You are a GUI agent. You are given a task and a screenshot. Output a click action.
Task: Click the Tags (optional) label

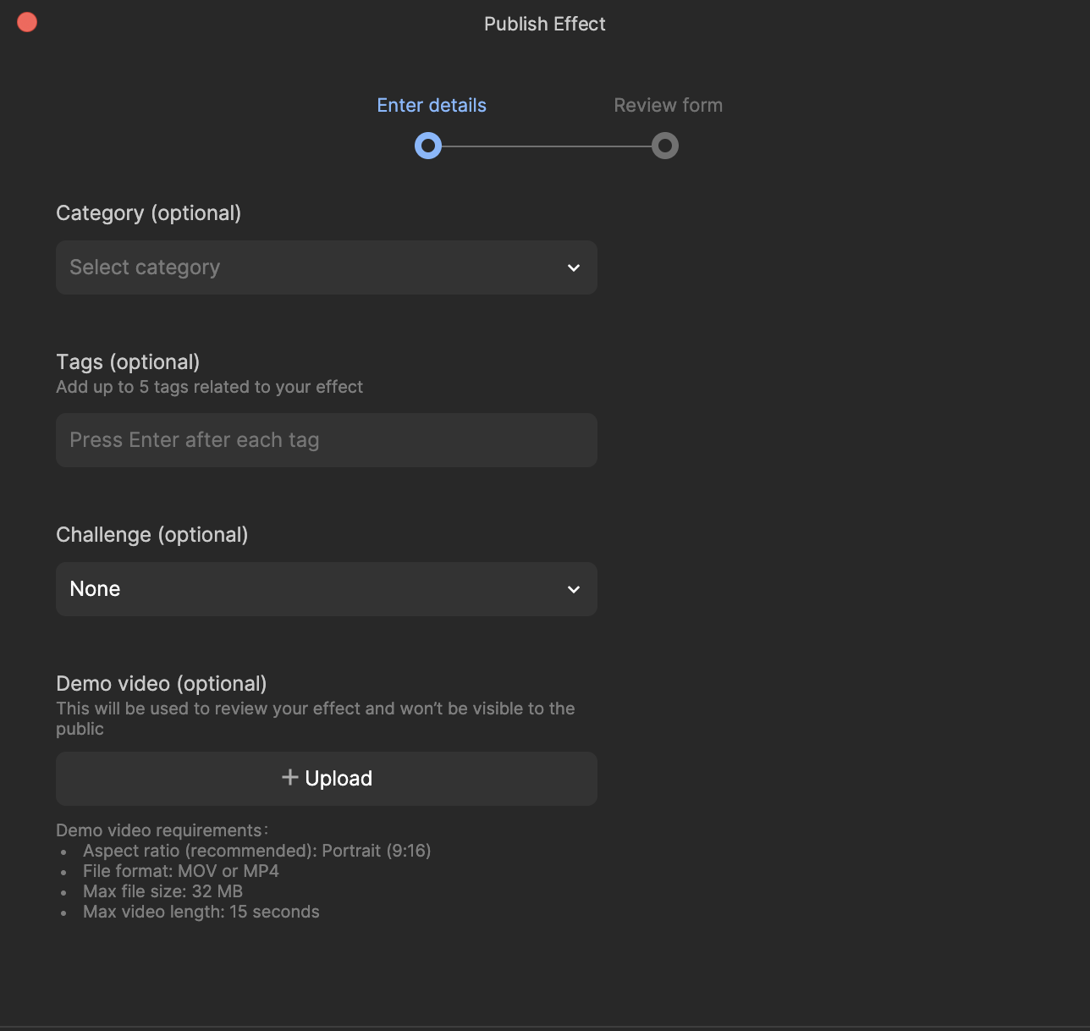tap(128, 362)
